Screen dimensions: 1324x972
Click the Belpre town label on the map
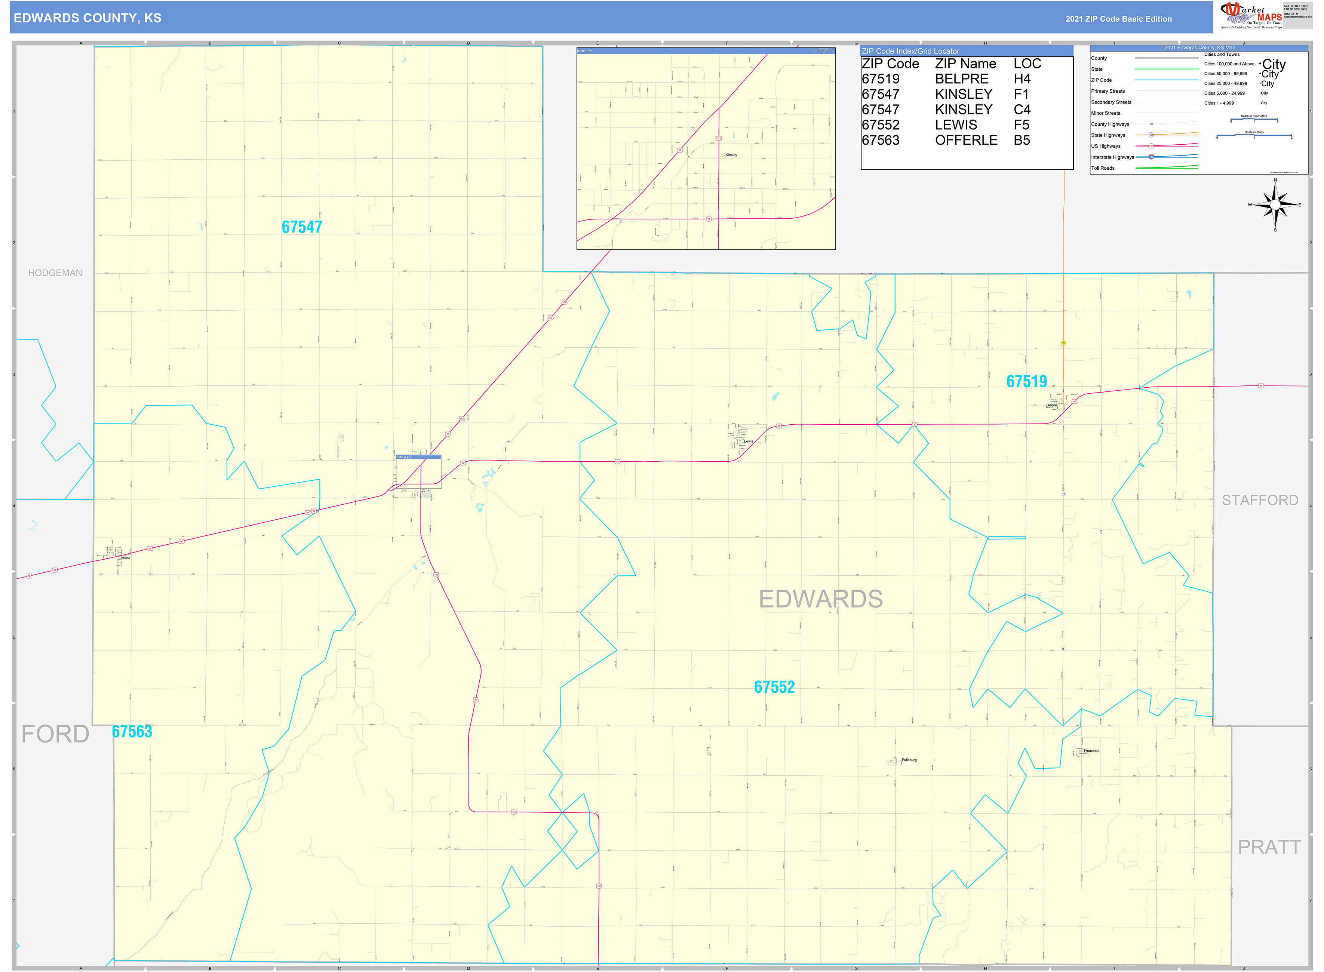[x=1051, y=405]
